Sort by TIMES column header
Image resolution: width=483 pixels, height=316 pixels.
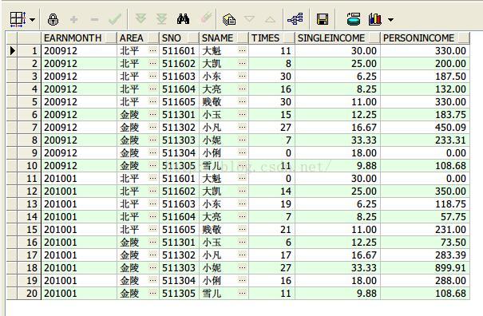[x=271, y=38]
